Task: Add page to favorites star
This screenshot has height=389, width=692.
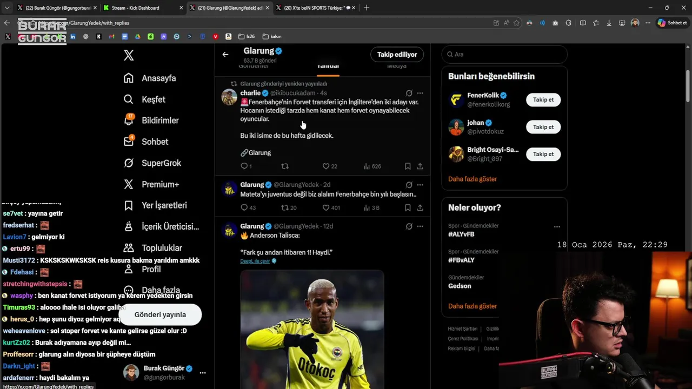Action: coord(516,23)
